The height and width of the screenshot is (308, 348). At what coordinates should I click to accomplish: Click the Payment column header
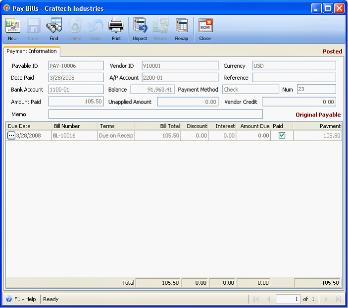(x=317, y=126)
